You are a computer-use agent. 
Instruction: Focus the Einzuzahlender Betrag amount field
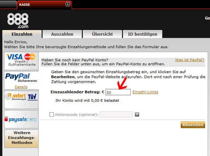pyautogui.click(x=118, y=92)
